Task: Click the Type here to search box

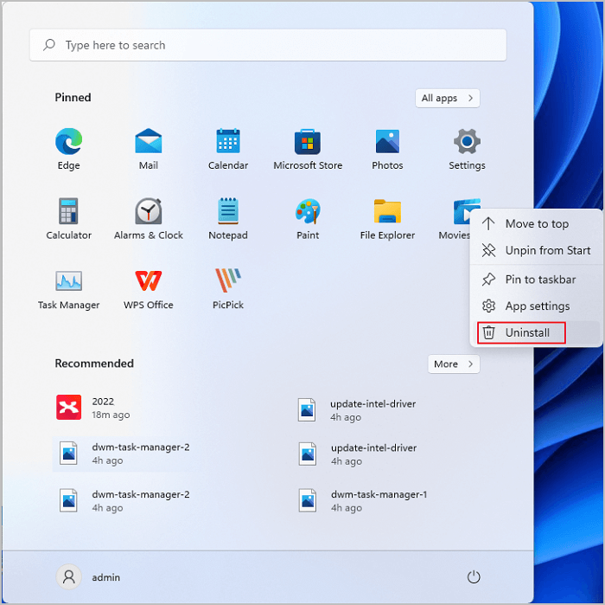Action: coord(268,45)
